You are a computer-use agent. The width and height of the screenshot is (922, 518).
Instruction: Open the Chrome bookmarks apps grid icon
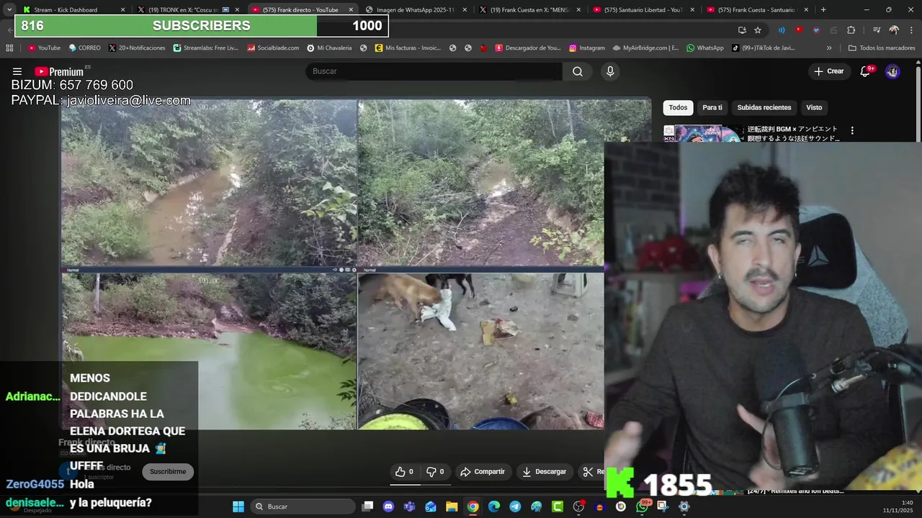pyautogui.click(x=9, y=48)
